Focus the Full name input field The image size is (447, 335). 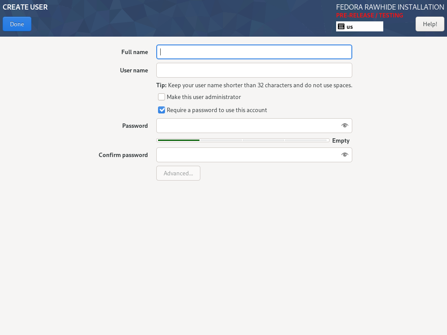(254, 52)
